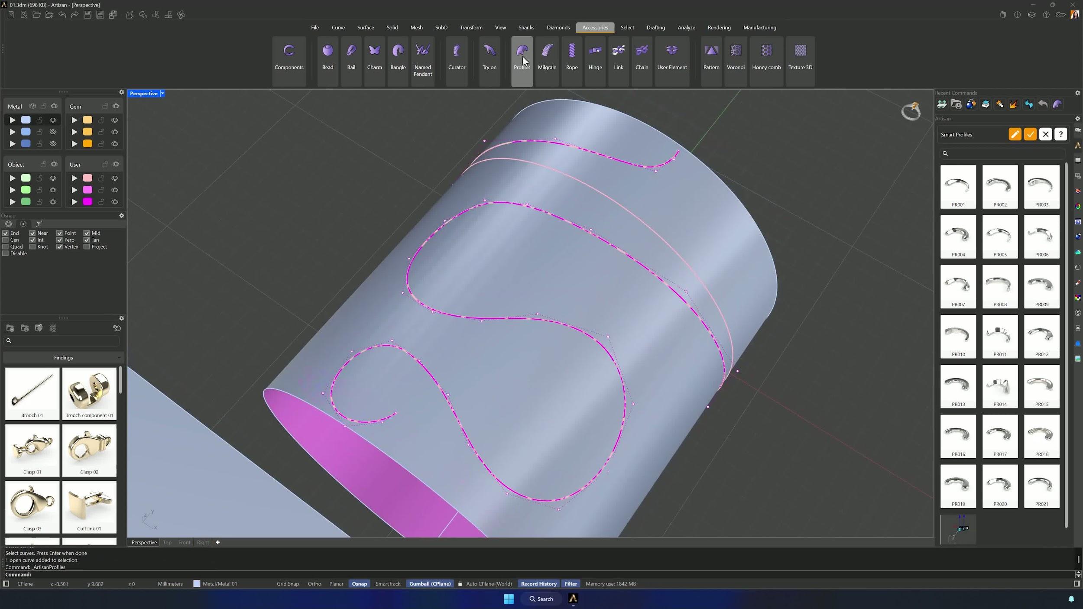This screenshot has width=1083, height=609.
Task: Expand the third Gem layer row arrow
Action: point(75,144)
